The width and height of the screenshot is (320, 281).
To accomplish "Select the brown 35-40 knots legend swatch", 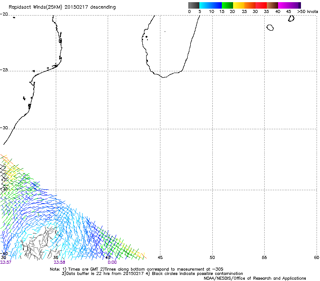I will click(x=272, y=5).
